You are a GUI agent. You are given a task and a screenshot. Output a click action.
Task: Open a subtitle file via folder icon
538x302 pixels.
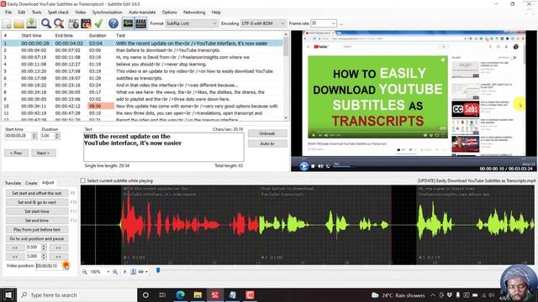tap(18, 23)
